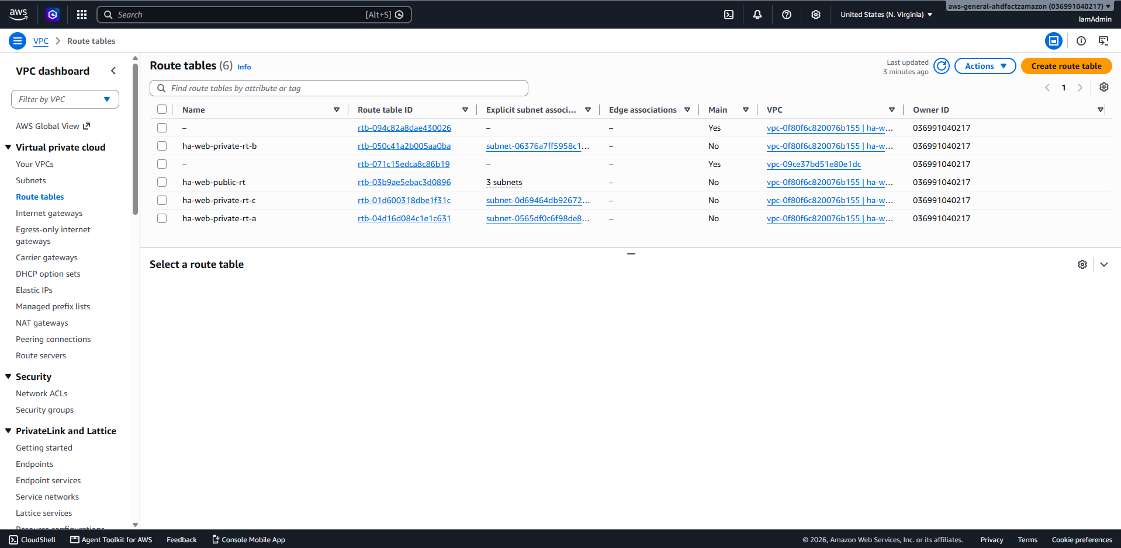Viewport: 1121px width, 548px height.
Task: Launch CloudShell from top bar icon
Action: pos(729,15)
